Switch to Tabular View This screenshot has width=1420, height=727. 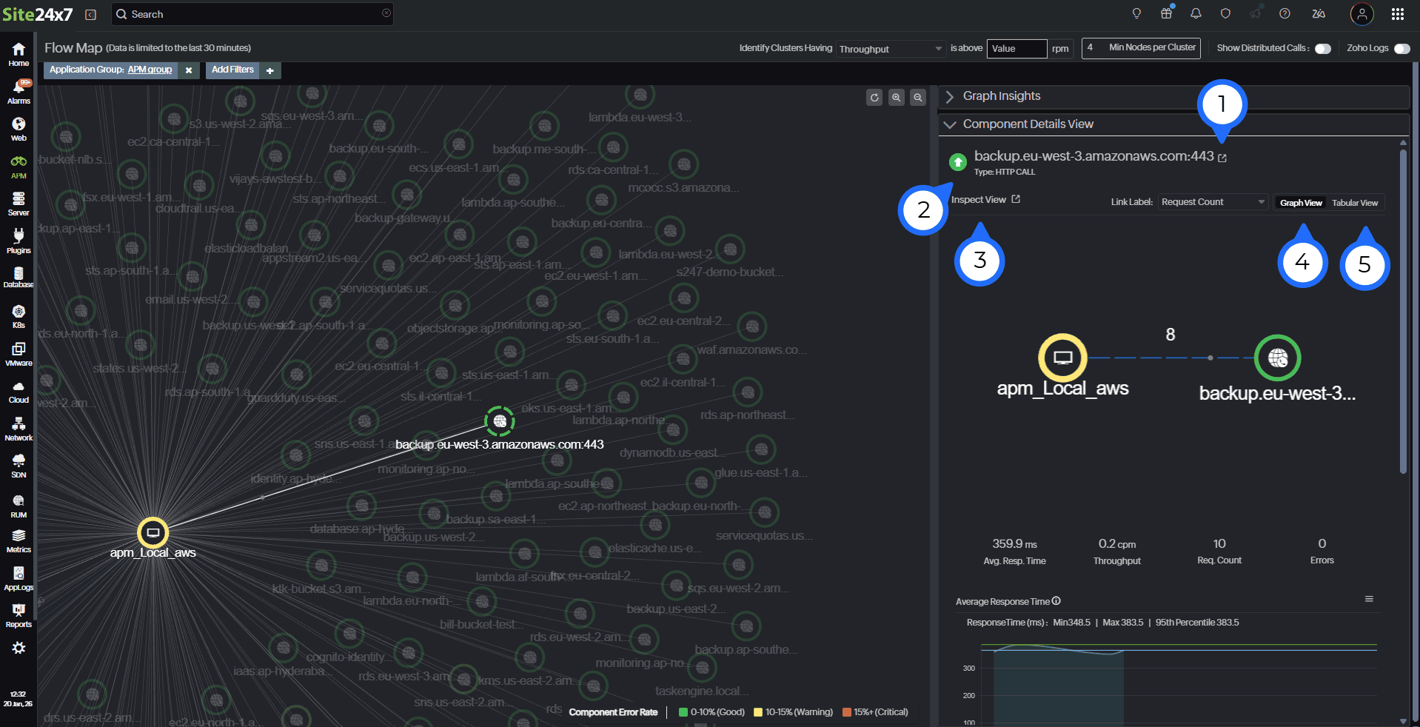coord(1354,202)
